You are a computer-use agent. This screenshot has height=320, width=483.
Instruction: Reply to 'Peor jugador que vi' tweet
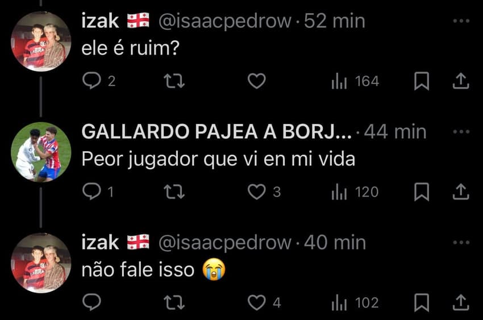click(x=92, y=191)
